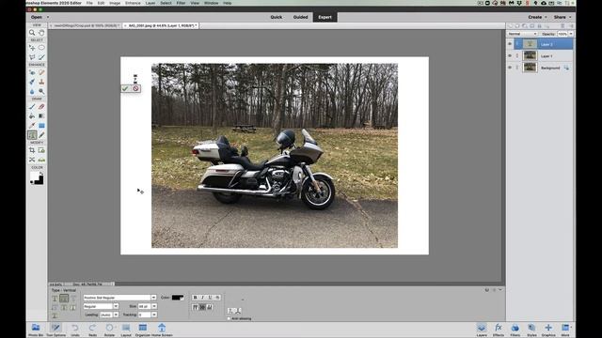This screenshot has width=602, height=338.
Task: Toggle Italic text formatting
Action: point(202,298)
